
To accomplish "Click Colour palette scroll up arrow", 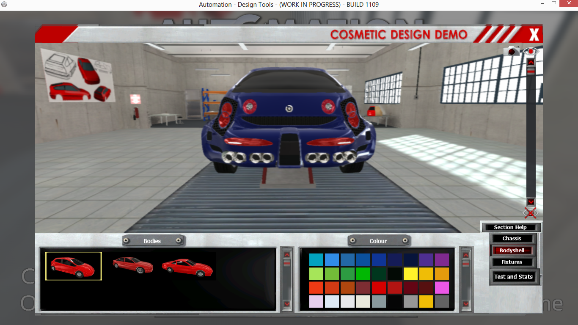I will coord(466,255).
